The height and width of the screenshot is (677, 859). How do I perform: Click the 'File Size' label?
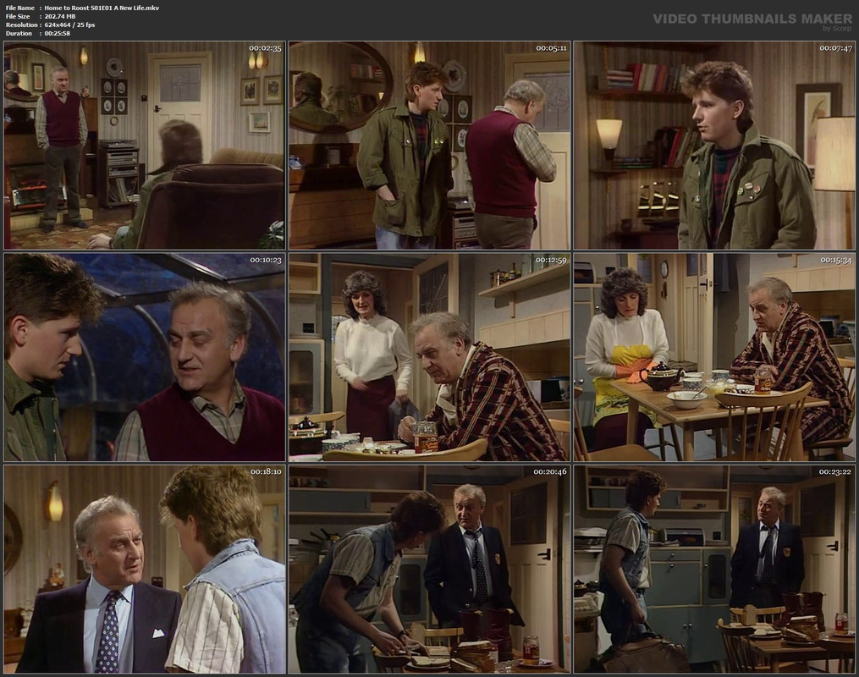[18, 16]
